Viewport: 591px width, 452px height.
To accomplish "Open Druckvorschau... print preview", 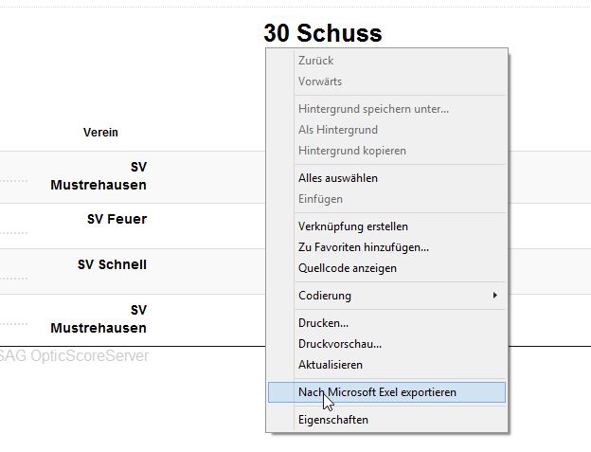I will tap(339, 344).
